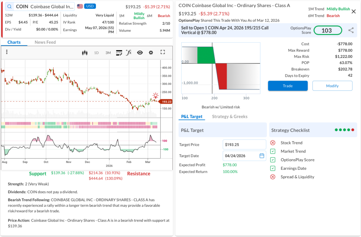Select the candlestick chart type icon
361x237 pixels.
(84, 52)
